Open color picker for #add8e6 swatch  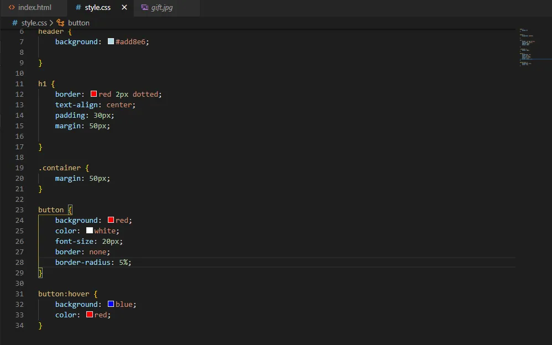(111, 41)
